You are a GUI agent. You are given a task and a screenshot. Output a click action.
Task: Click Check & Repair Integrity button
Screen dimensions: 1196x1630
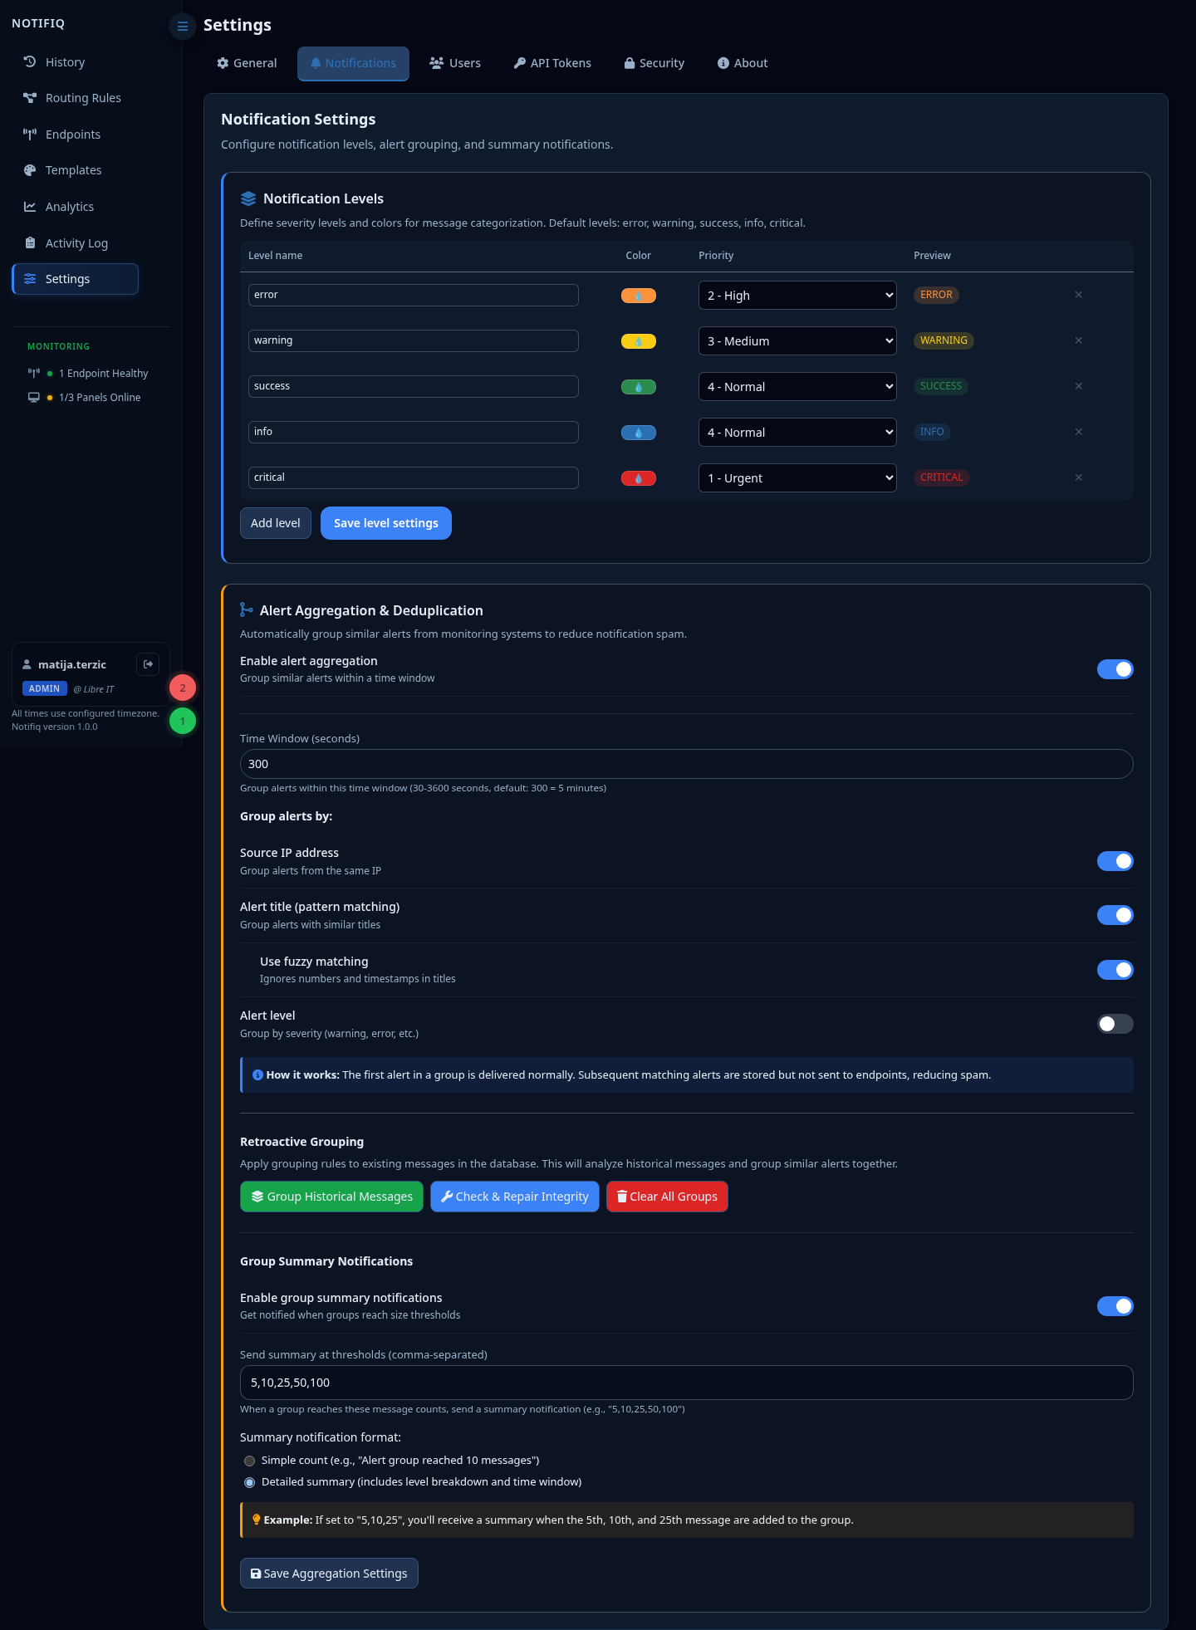pos(515,1197)
